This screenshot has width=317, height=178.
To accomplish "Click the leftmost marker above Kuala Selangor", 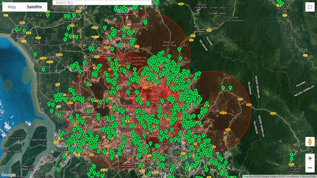I will [17, 30].
